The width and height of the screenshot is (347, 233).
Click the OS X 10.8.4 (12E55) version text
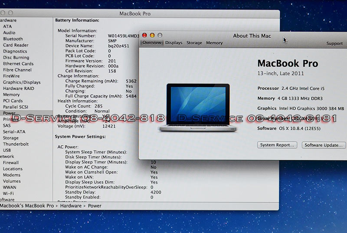point(300,128)
